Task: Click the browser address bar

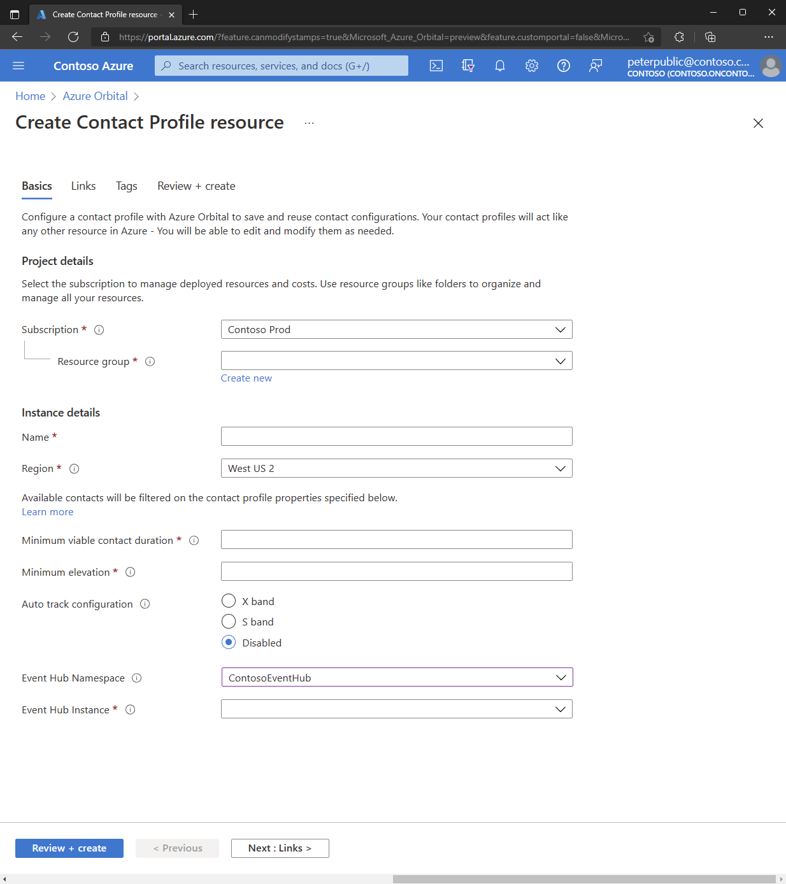Action: (x=375, y=37)
